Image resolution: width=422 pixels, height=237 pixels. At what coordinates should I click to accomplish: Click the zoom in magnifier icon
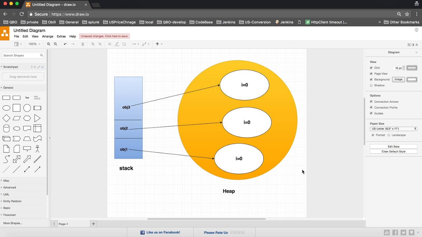point(49,44)
